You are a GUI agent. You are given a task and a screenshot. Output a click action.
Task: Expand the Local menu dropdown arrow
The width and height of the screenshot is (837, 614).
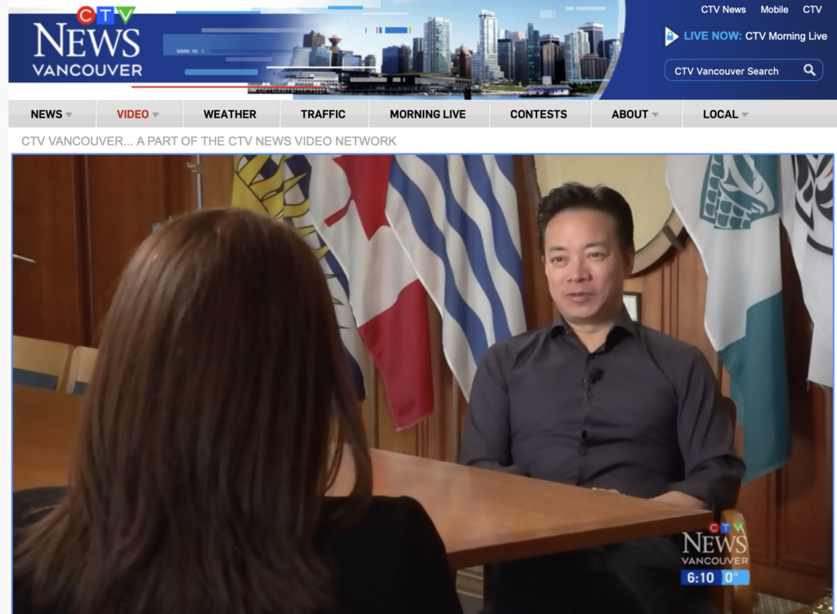[x=745, y=114]
